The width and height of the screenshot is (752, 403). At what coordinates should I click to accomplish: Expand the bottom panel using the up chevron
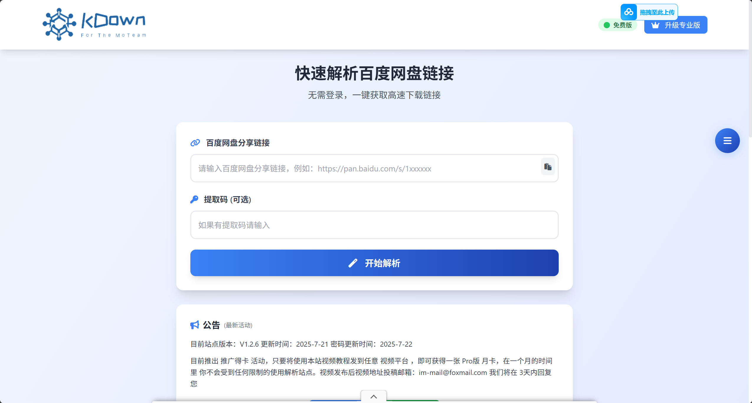click(x=374, y=397)
